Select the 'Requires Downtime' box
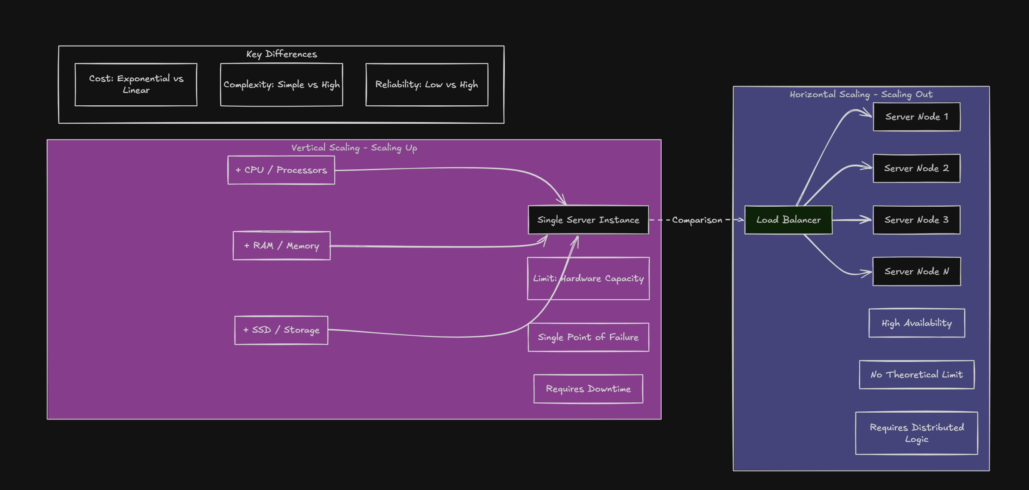Image resolution: width=1029 pixels, height=490 pixels. click(588, 389)
